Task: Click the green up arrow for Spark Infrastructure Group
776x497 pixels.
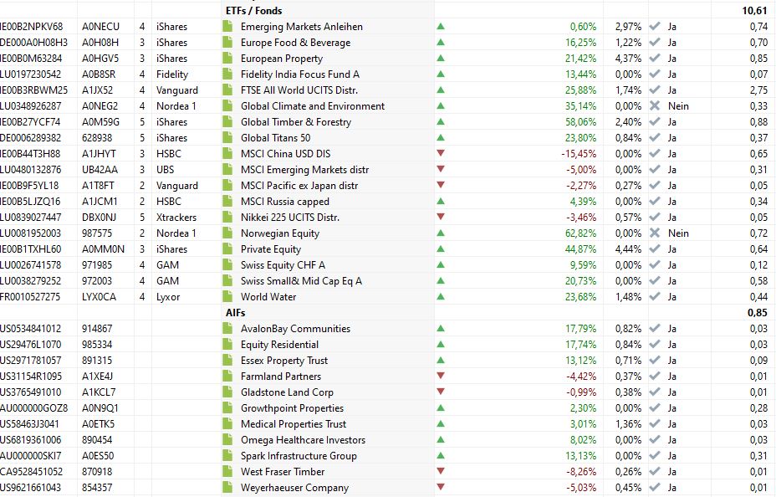Action: pos(441,456)
